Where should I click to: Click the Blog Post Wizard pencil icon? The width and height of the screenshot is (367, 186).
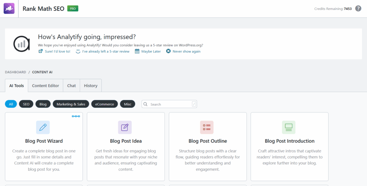click(x=43, y=127)
